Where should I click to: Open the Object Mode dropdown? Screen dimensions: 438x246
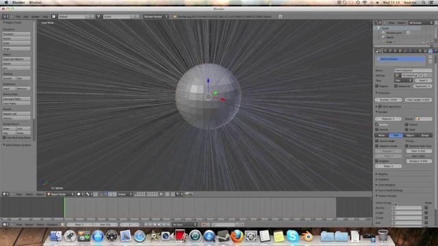point(61,194)
